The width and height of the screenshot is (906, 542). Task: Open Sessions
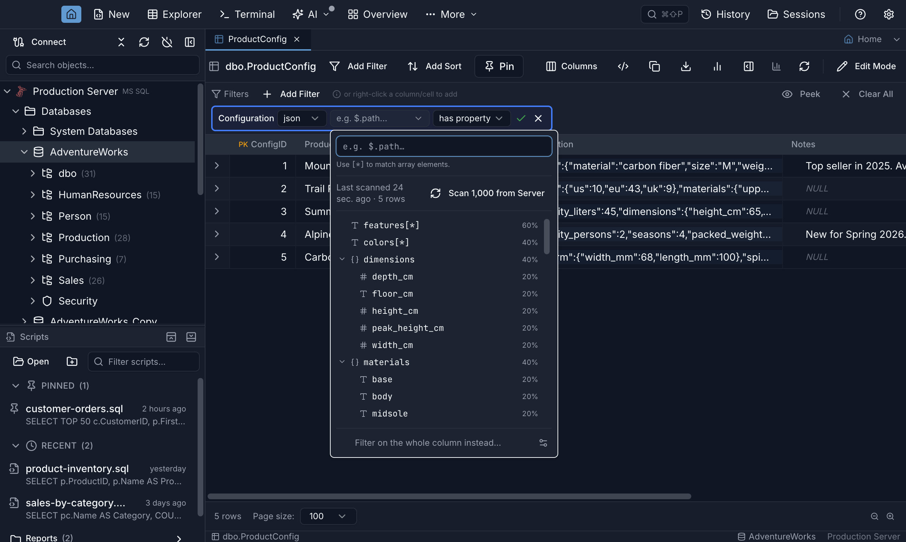click(x=796, y=14)
